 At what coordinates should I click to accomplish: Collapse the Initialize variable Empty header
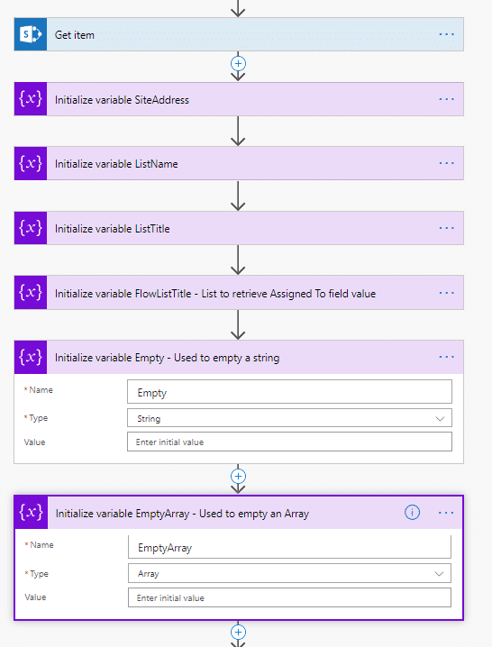point(239,358)
